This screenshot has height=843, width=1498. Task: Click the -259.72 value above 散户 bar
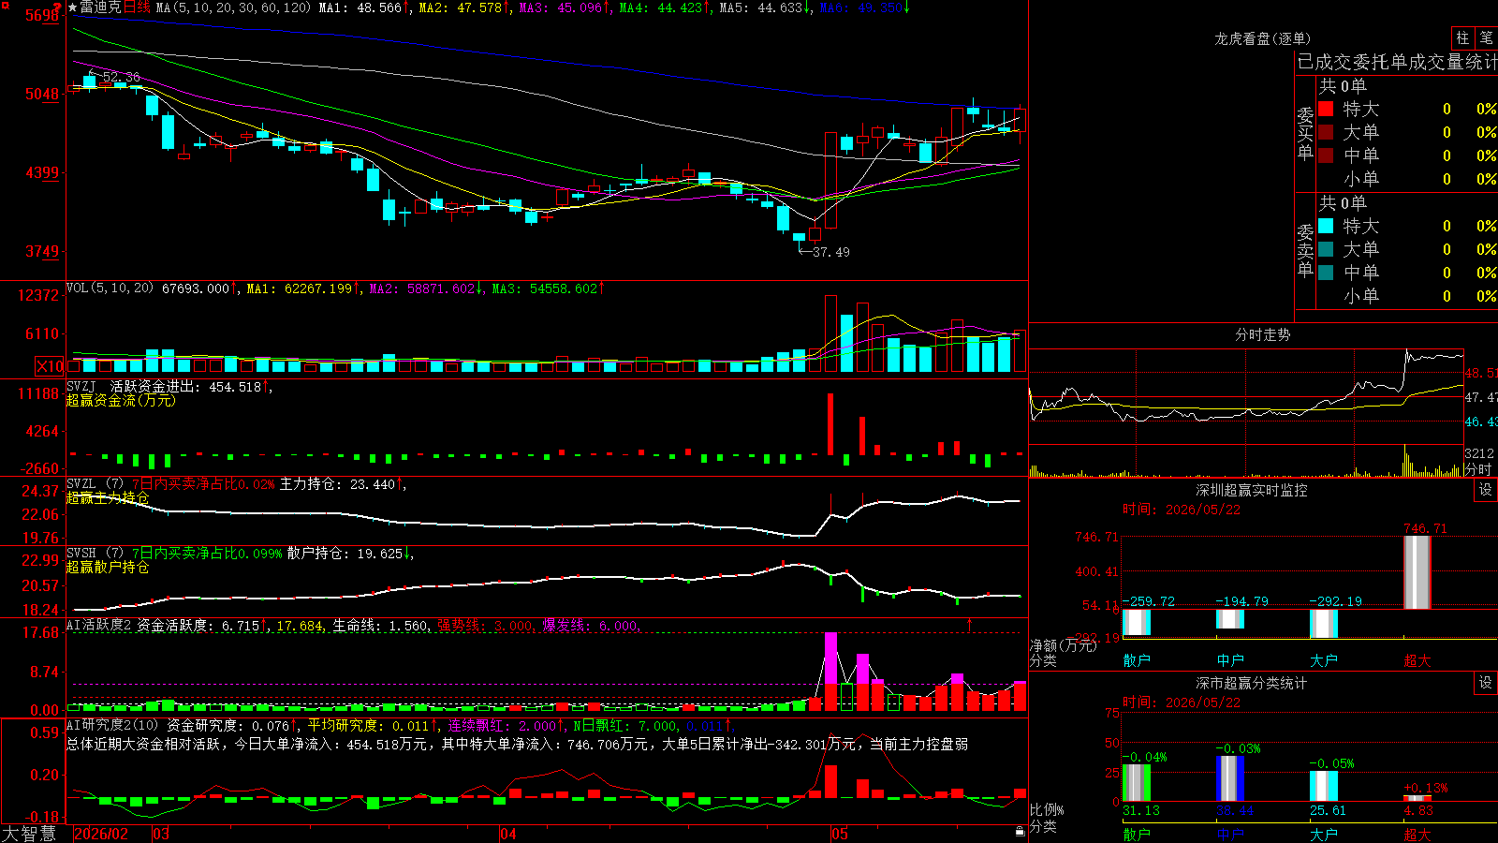point(1149,601)
